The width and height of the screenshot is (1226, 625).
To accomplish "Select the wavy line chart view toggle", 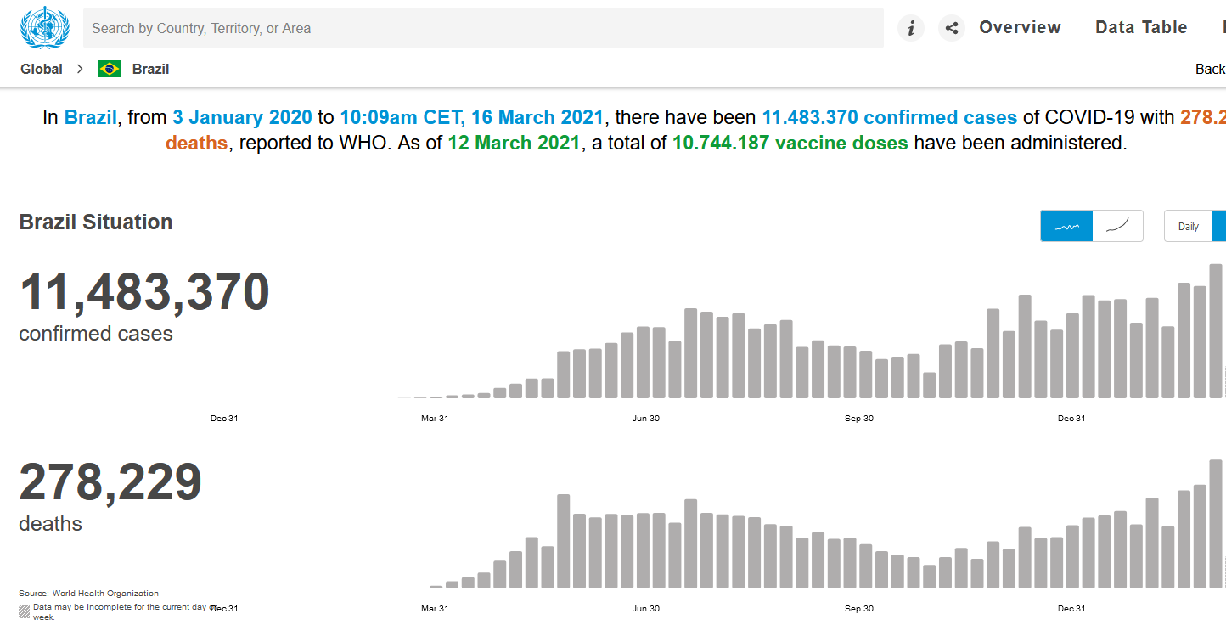I will (1066, 226).
